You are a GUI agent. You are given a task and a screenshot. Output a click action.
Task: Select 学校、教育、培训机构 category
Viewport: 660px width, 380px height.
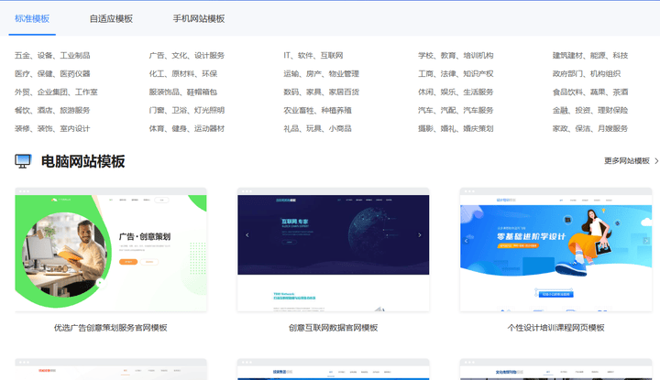click(456, 56)
